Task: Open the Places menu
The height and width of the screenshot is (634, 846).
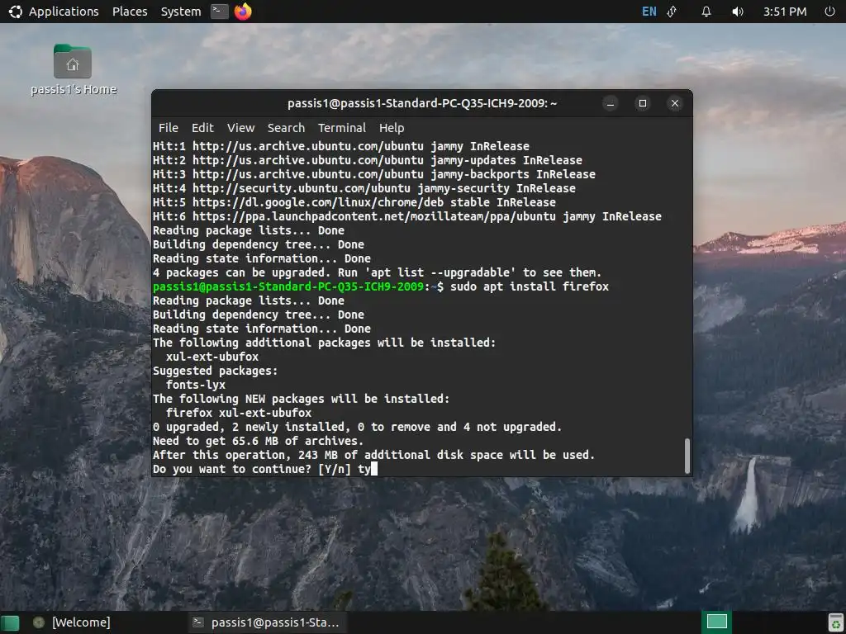Action: click(x=130, y=12)
